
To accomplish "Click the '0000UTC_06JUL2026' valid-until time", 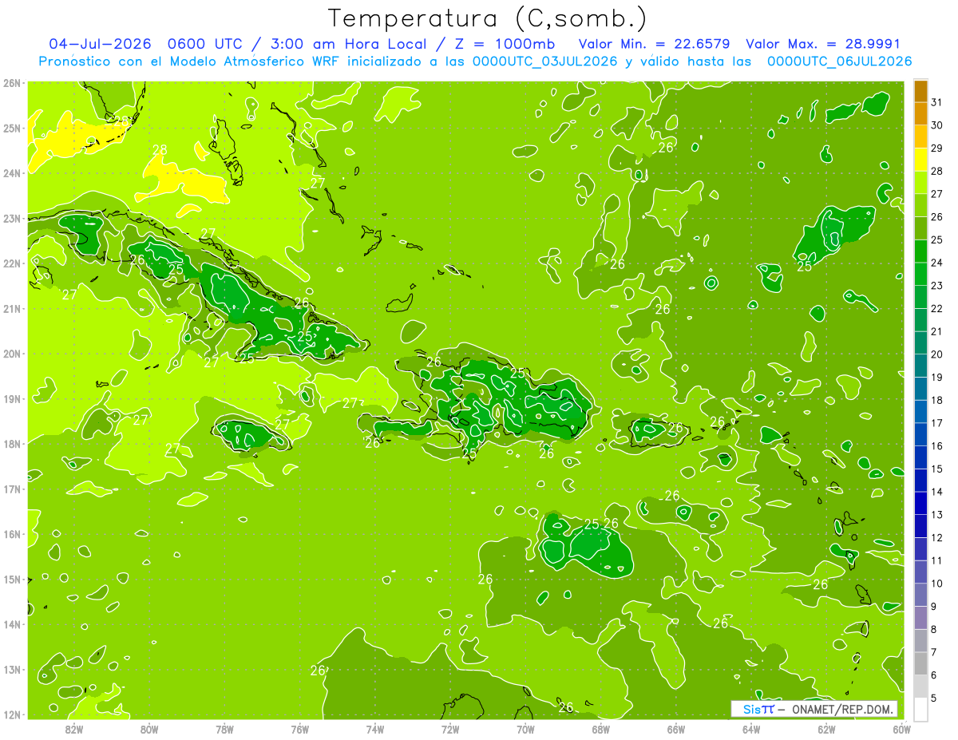I will pyautogui.click(x=839, y=61).
